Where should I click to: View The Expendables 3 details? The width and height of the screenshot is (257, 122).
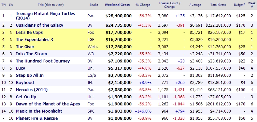[35, 39]
